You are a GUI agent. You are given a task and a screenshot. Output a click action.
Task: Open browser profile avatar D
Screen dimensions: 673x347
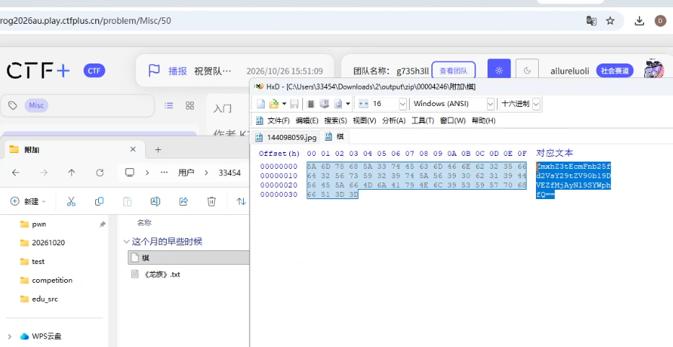660,21
